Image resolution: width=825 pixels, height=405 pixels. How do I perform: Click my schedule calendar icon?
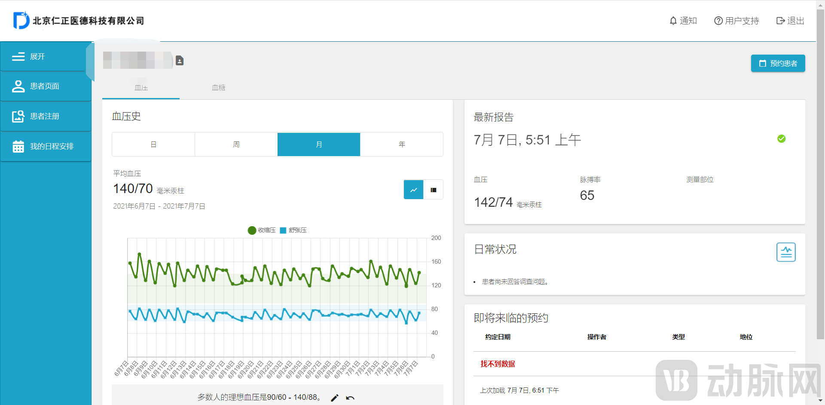click(18, 147)
